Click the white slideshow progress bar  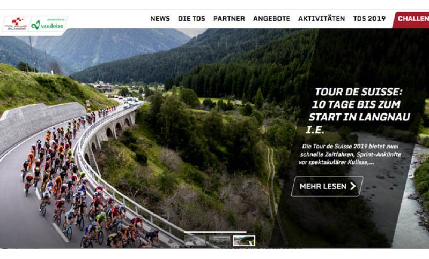coord(215,232)
